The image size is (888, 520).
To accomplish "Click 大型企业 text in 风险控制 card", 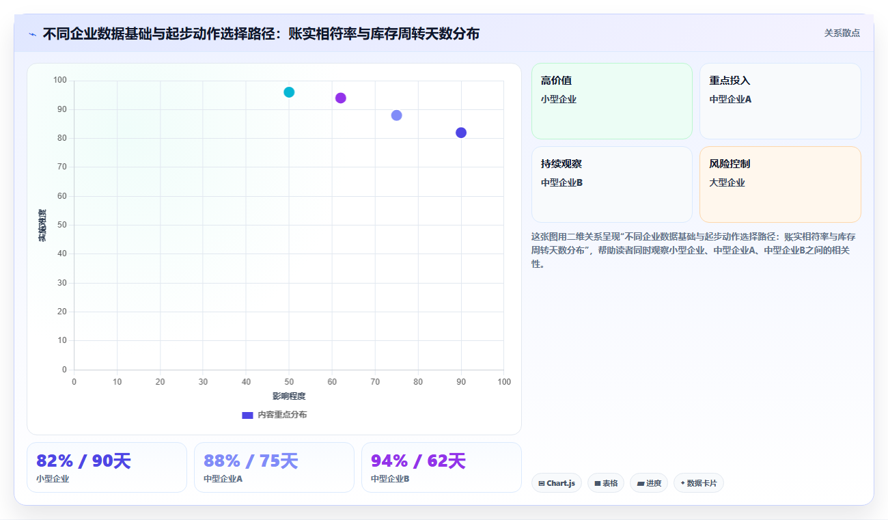I will click(727, 182).
